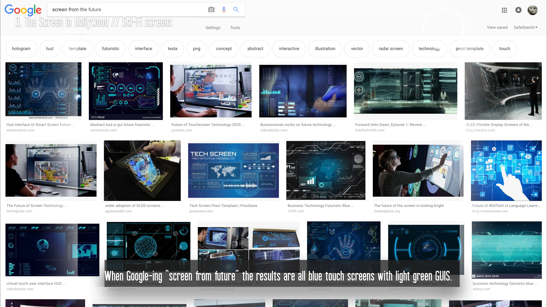Select the vector filter chip
This screenshot has width=547, height=307.
[357, 49]
